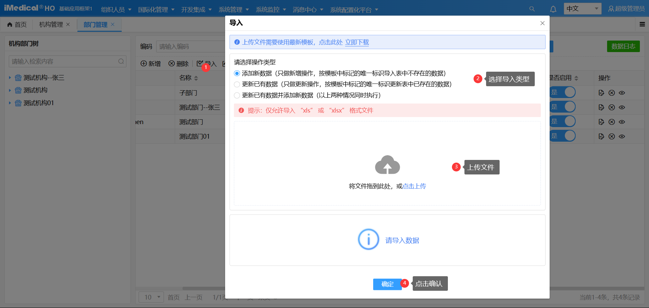The image size is (649, 308).
Task: Select 更新已有数据 radio option
Action: [237, 84]
